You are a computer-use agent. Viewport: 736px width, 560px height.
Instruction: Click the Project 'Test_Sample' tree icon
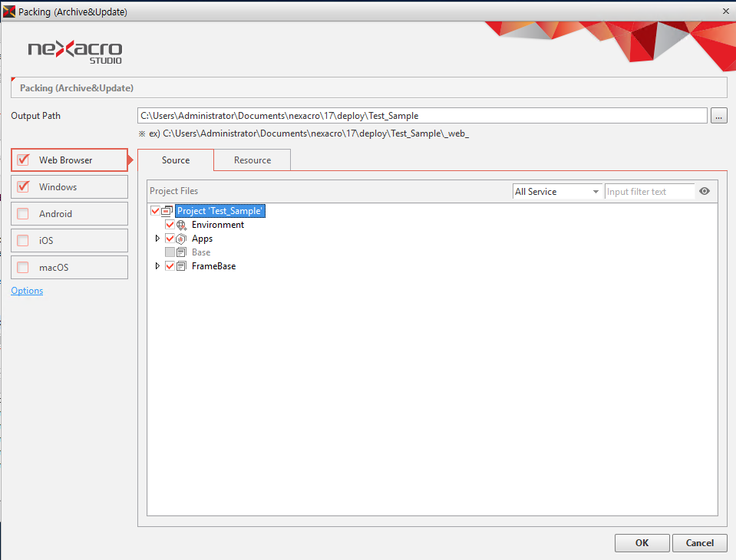coord(167,211)
